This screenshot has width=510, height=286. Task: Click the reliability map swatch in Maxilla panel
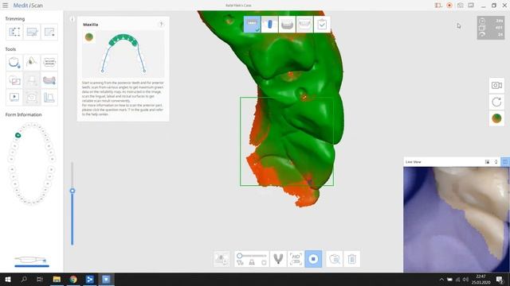point(88,37)
